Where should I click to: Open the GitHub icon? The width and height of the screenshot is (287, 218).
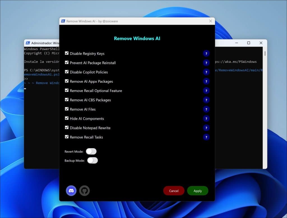85,191
